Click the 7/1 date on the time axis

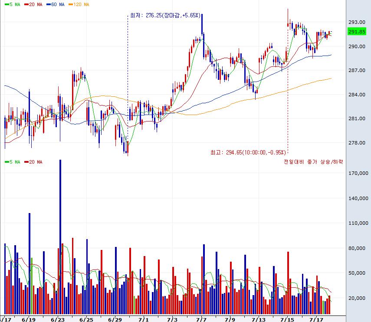pyautogui.click(x=144, y=320)
